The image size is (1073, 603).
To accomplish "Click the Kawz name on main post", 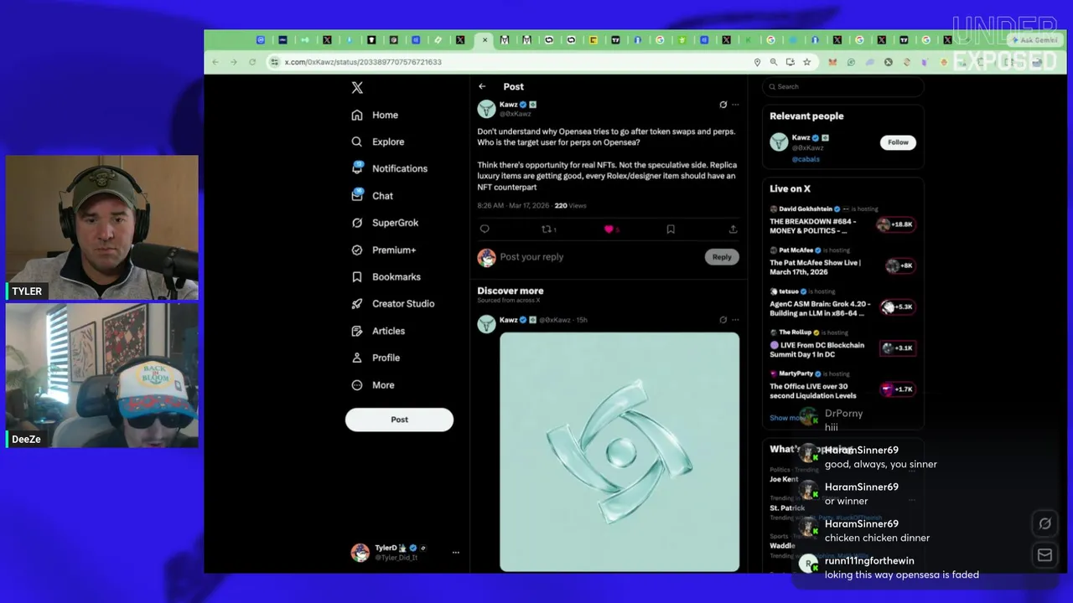I will pyautogui.click(x=508, y=105).
